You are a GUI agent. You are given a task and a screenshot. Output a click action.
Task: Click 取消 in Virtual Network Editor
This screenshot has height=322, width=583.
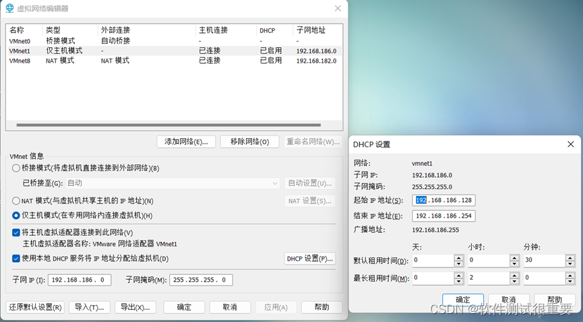click(x=230, y=307)
